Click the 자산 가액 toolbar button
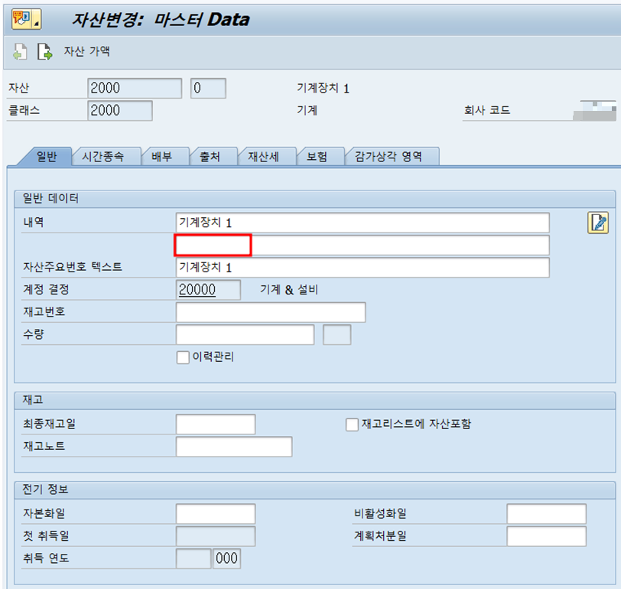 [86, 51]
